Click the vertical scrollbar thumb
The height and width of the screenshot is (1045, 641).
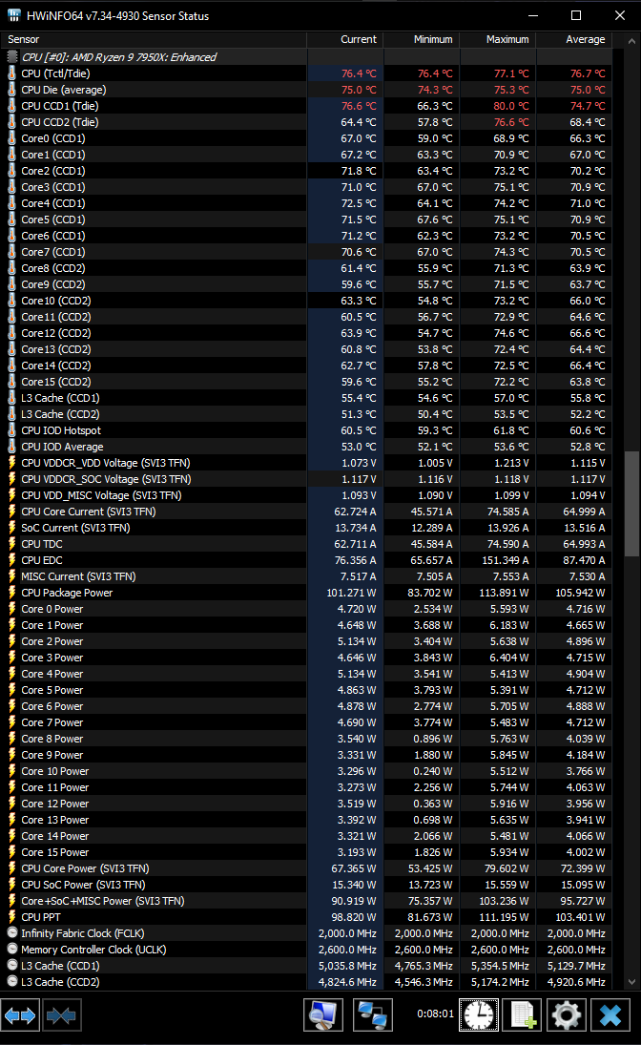click(631, 504)
